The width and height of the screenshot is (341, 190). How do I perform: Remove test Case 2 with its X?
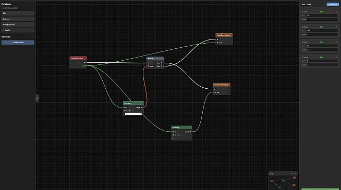tap(336, 27)
